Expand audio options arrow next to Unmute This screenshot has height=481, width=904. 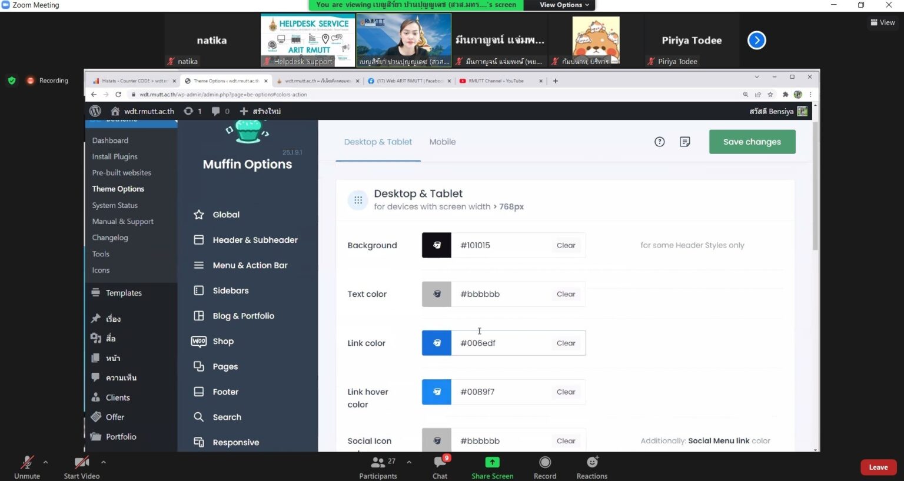(45, 462)
